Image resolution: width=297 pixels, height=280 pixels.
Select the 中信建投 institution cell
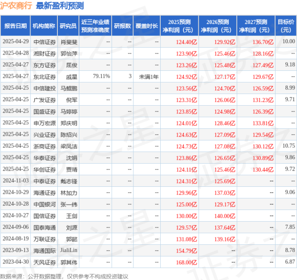(x=45, y=88)
